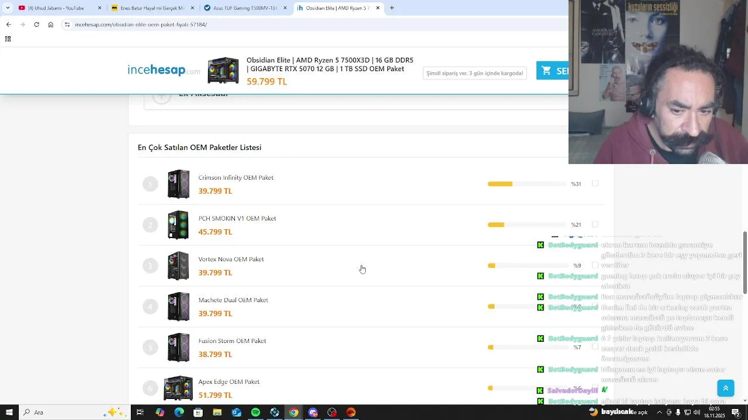
Task: Click the Windows 'Ara' search box
Action: pos(75,412)
